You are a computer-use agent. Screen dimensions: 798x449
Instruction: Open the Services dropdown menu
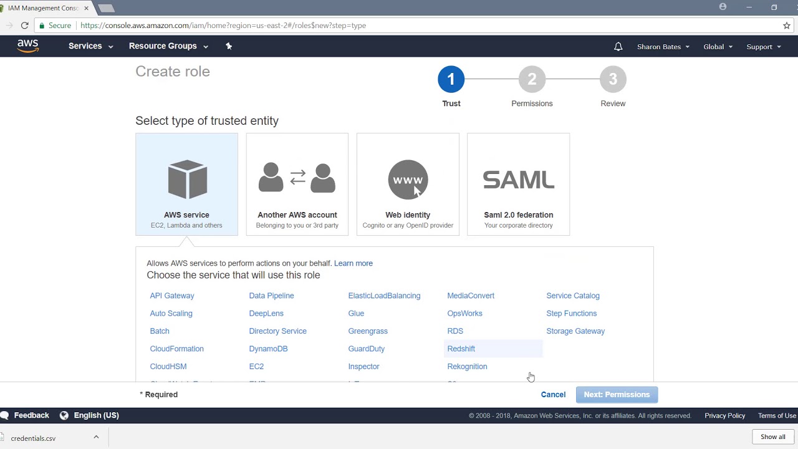(x=91, y=46)
